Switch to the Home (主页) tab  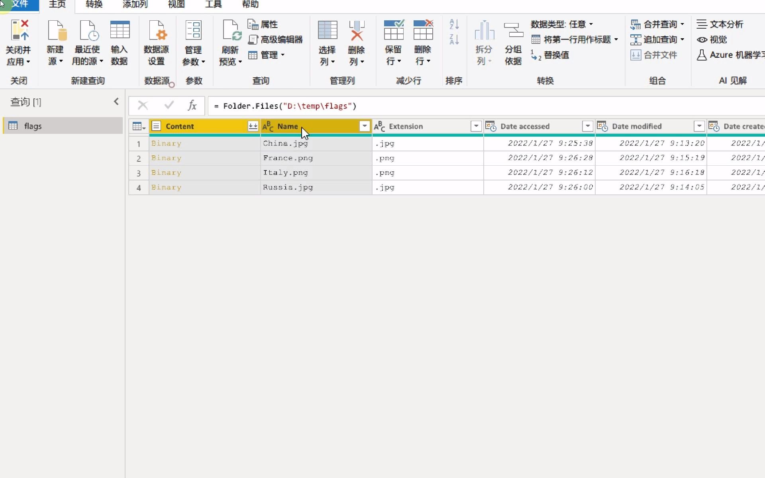point(57,4)
